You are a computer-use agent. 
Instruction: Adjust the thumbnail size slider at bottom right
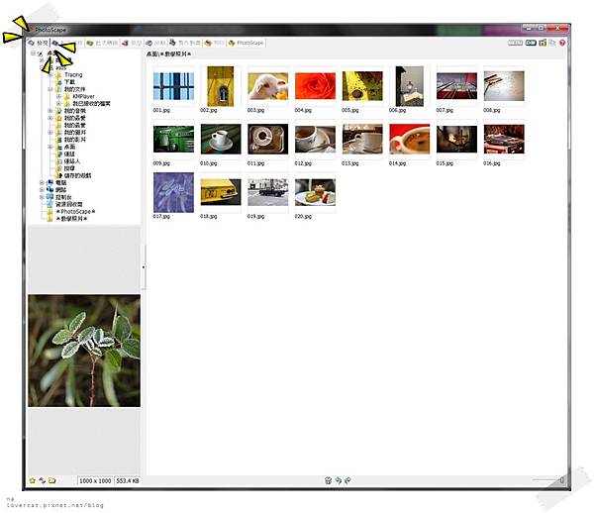tap(548, 480)
